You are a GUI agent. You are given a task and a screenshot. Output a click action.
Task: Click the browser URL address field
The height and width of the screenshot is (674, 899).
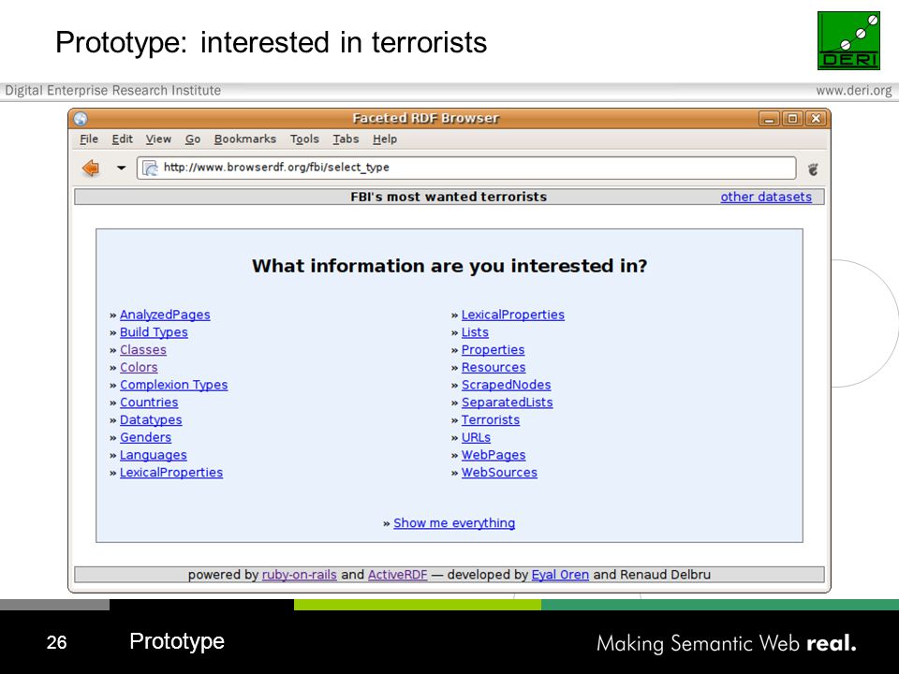(466, 168)
